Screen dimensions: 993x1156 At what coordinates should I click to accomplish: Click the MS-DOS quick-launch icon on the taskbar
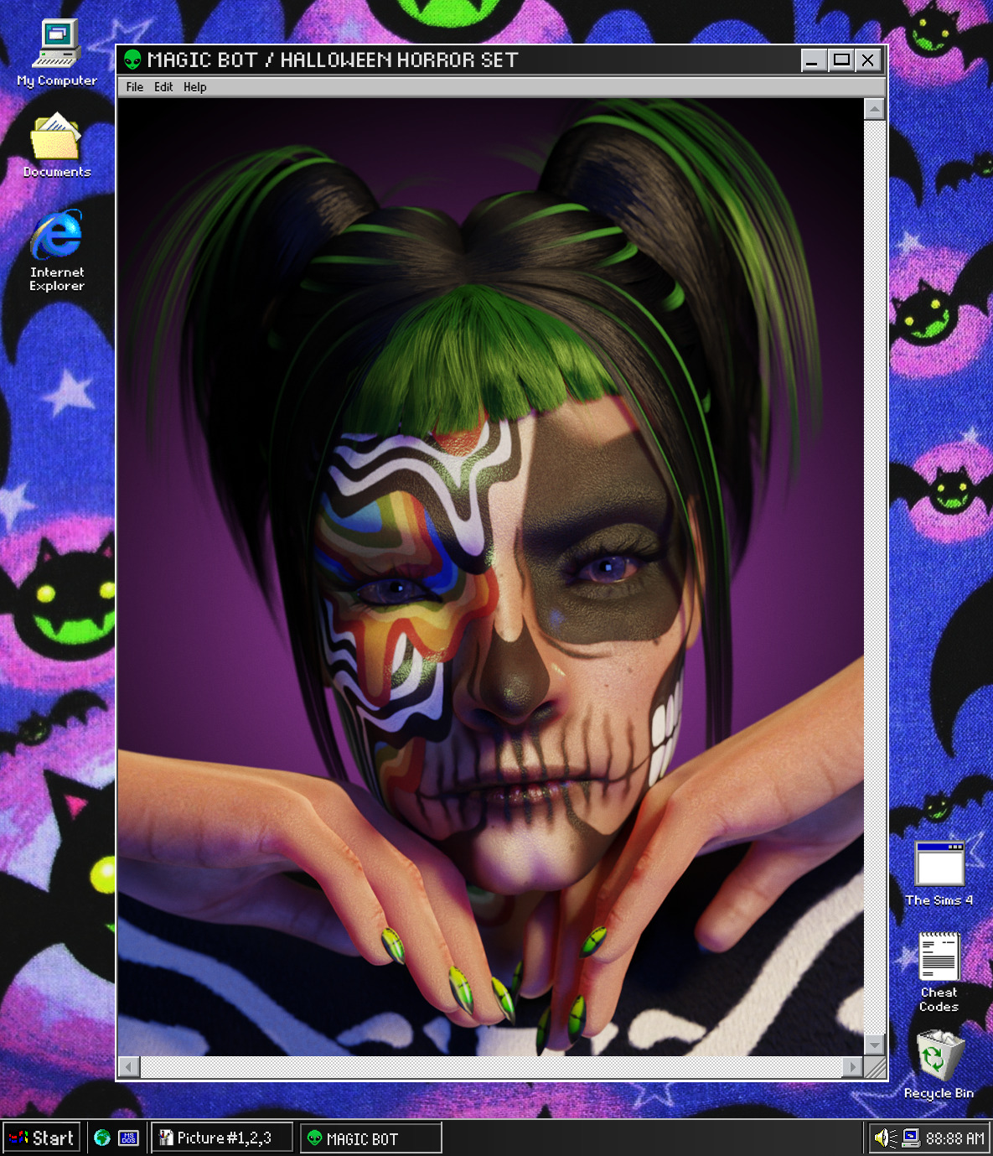128,1138
